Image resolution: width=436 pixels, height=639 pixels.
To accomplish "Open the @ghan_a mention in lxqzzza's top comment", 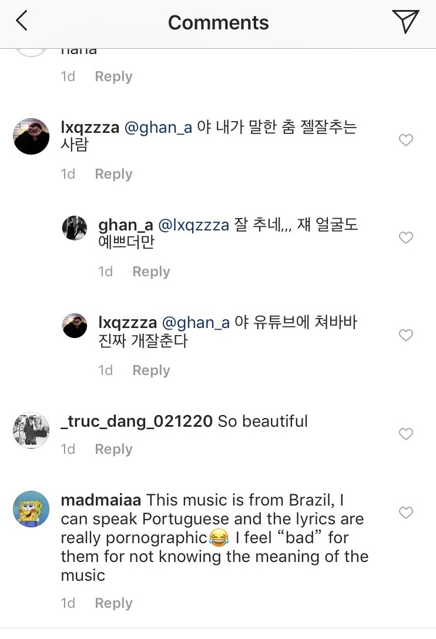I will pos(158,128).
